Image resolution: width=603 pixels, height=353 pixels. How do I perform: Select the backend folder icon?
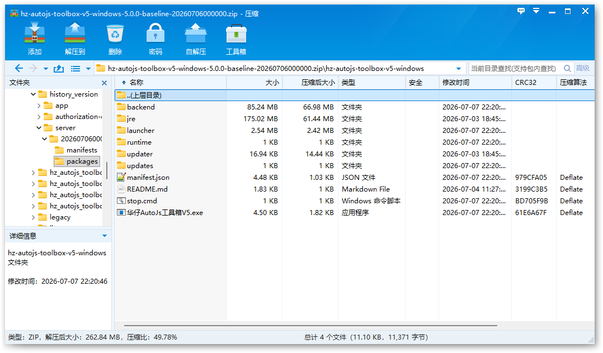pyautogui.click(x=121, y=107)
